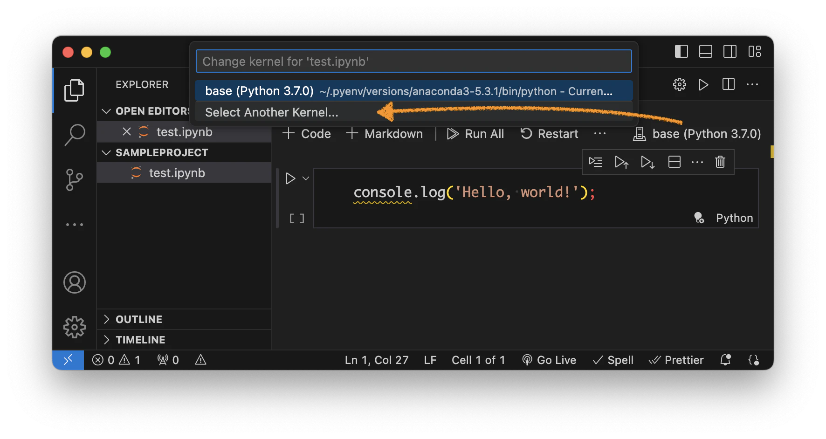
Task: Open the Accounts menu icon
Action: (74, 282)
